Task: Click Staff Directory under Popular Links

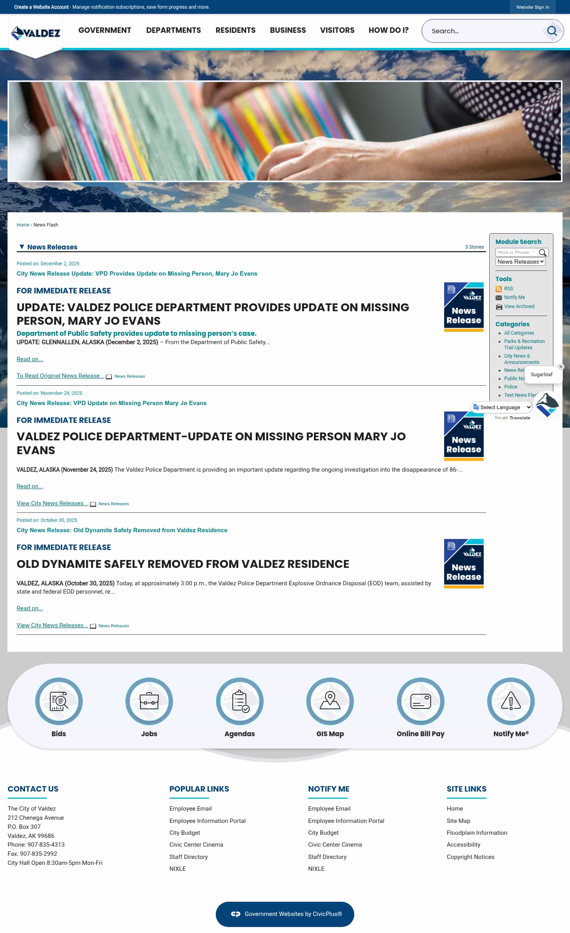Action: point(188,857)
